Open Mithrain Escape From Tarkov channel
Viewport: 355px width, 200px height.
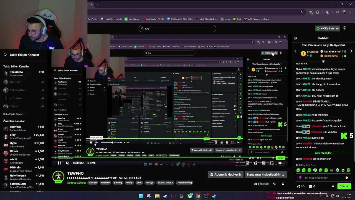tap(24, 169)
